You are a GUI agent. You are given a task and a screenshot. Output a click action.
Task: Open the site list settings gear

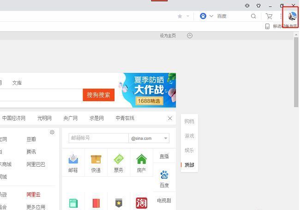click(52, 132)
